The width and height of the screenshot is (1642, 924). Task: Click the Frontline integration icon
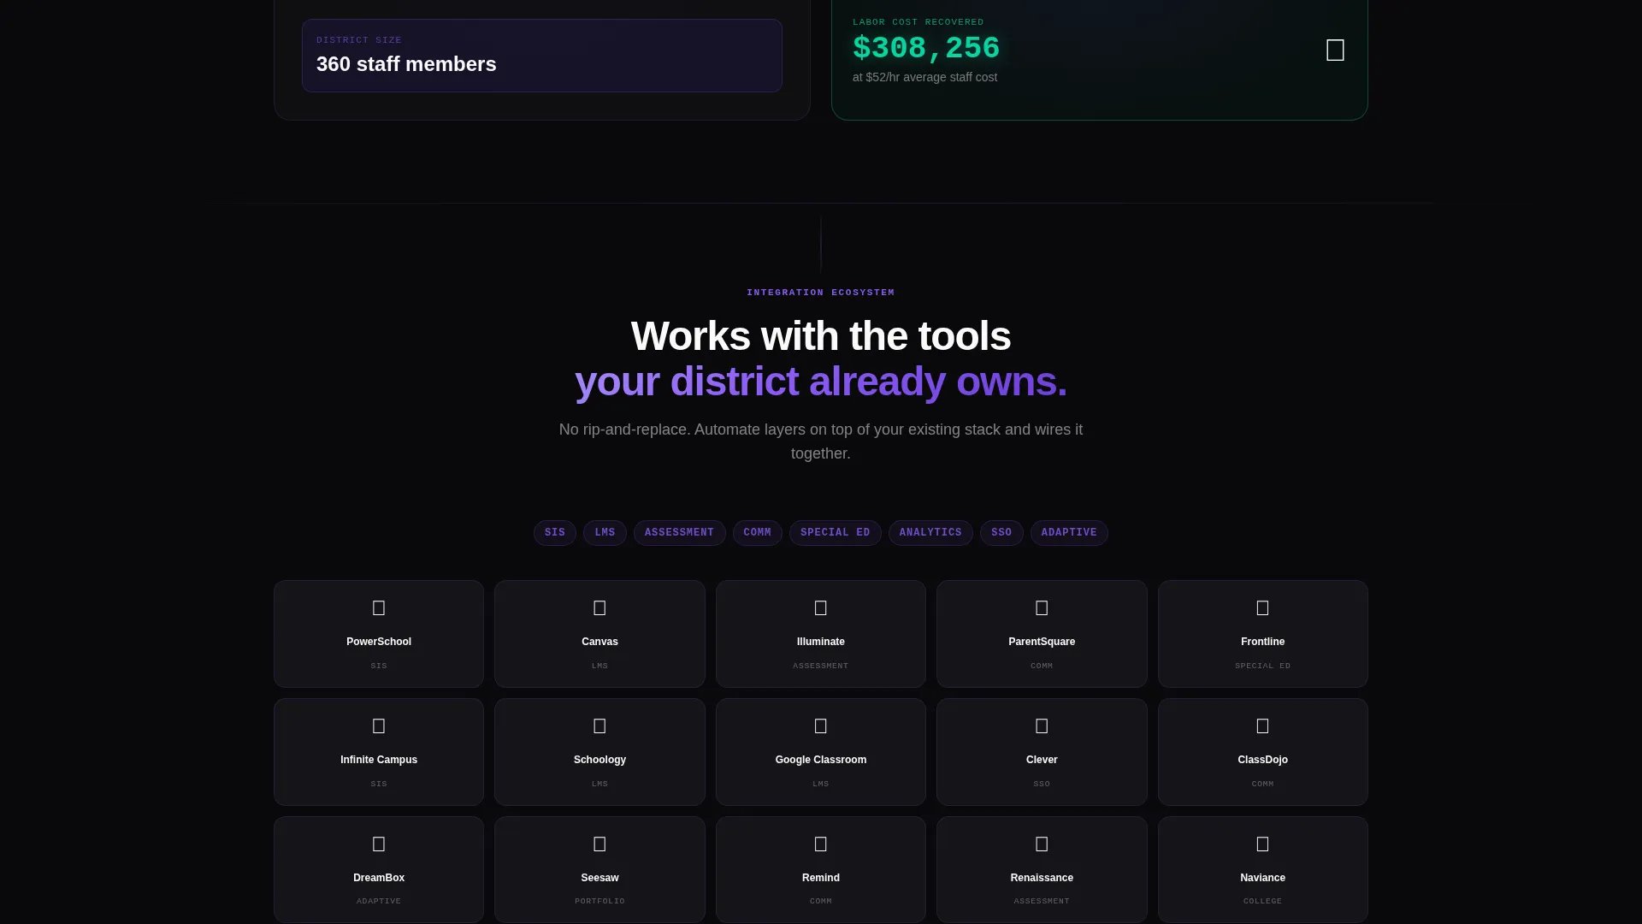tap(1262, 608)
